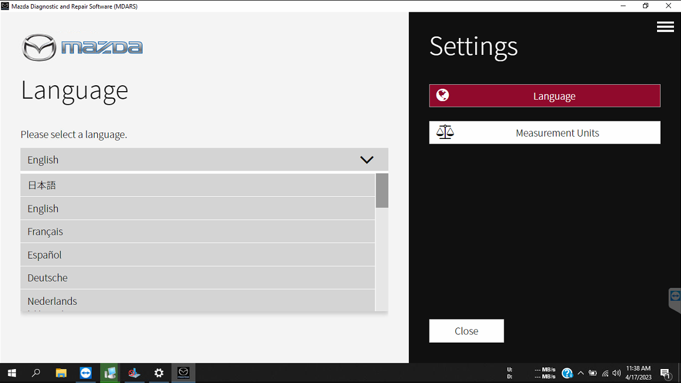Image resolution: width=681 pixels, height=383 pixels.
Task: Choose Français in the language list
Action: [x=198, y=232]
